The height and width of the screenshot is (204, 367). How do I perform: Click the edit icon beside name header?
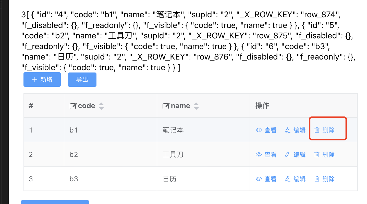166,106
